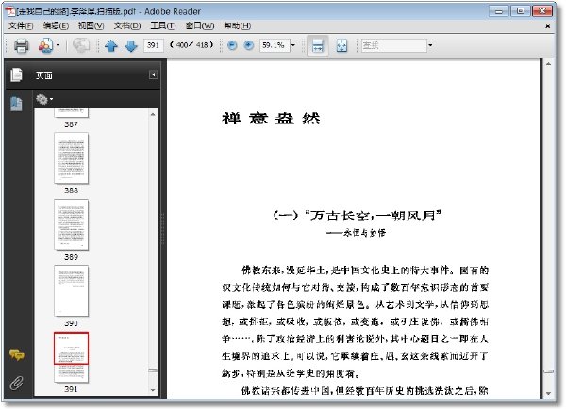Open the 帮助(H) menu
Screen dimensions: 566x411
click(x=237, y=26)
